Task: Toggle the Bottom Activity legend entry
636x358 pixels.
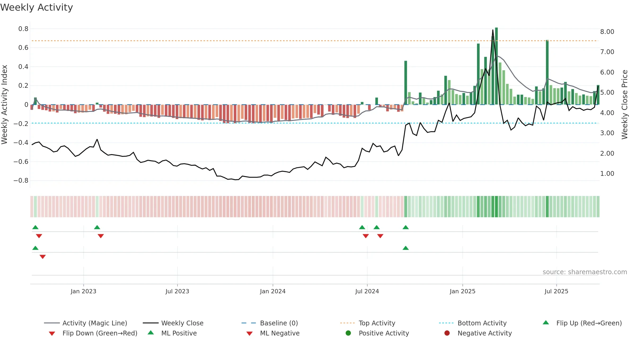Action: coord(473,323)
